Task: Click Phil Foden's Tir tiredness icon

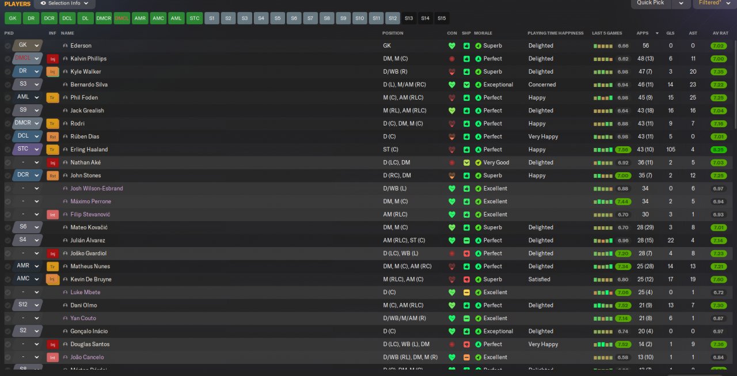Action: (53, 98)
